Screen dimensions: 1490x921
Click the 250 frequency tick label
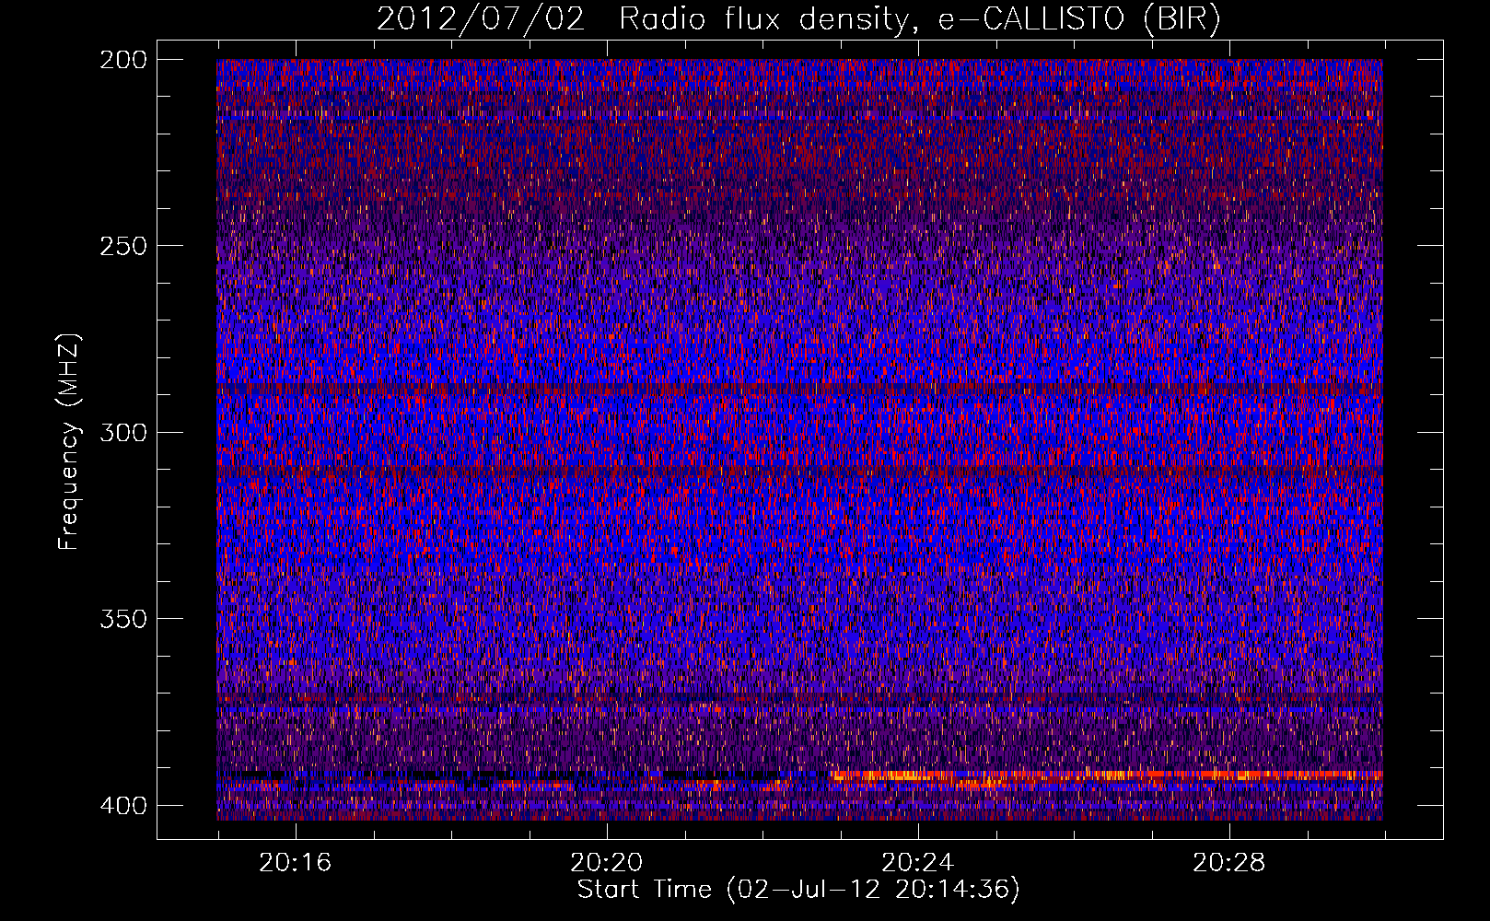coord(122,246)
